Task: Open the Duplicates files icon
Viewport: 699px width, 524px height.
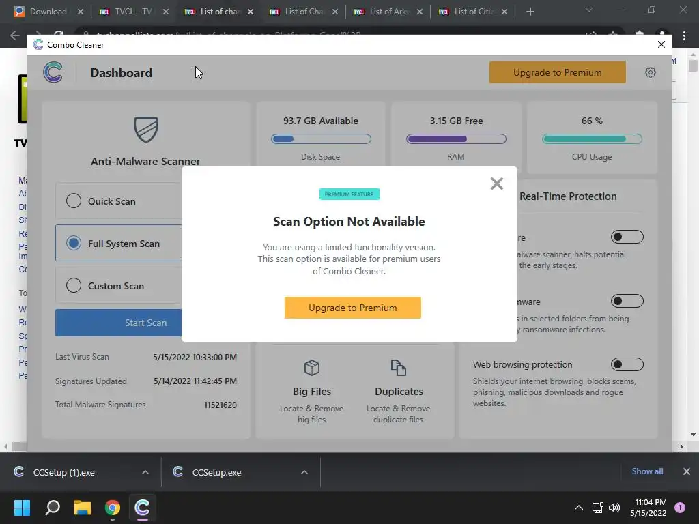Action: 399,368
